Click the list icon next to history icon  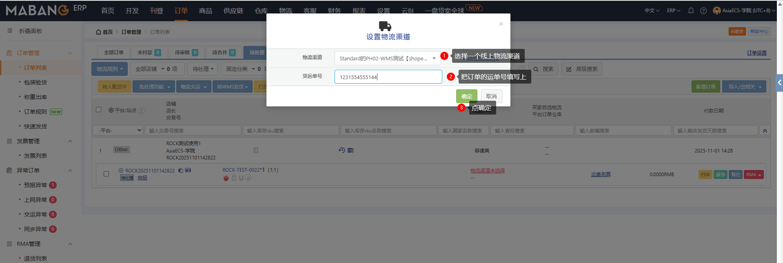350,150
